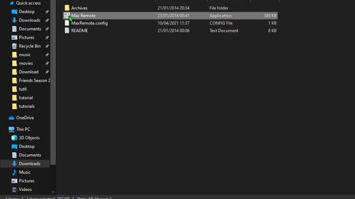Viewport: 355px width, 199px height.
Task: Click the pinned Desktop icon under Quick access
Action: (x=14, y=12)
